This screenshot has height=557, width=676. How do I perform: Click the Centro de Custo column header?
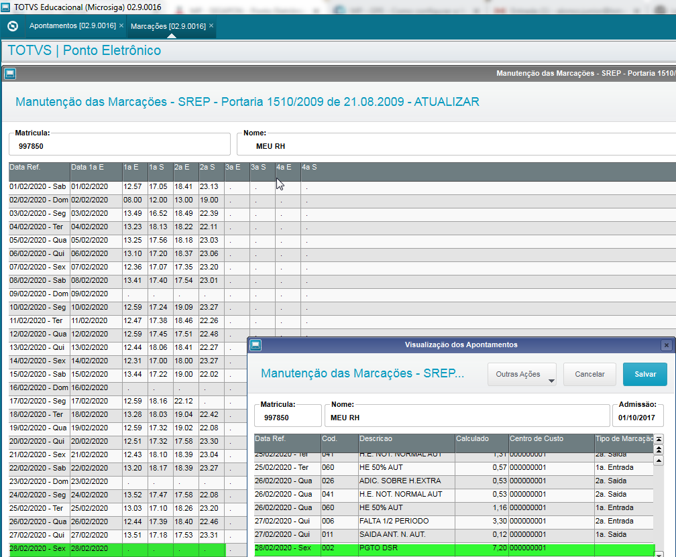[x=551, y=443]
